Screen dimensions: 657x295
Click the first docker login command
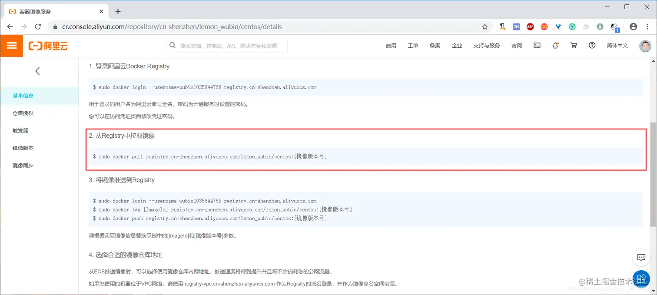(205, 87)
